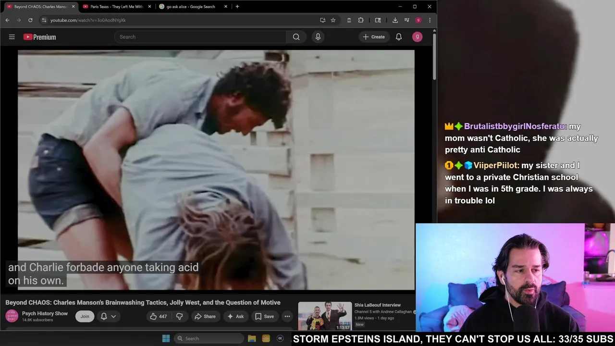615x346 pixels.
Task: Open the media controls icon in browser toolbar
Action: coord(406,20)
